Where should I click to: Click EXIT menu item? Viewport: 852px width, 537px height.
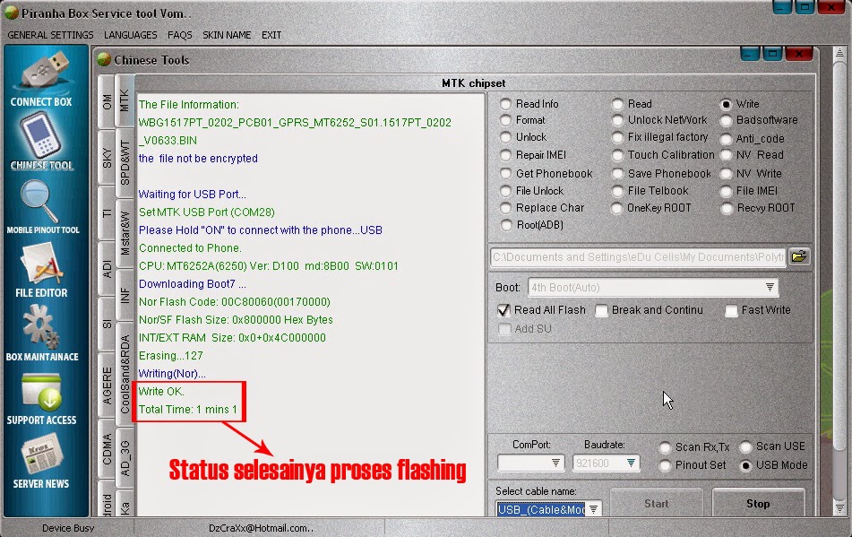[271, 35]
